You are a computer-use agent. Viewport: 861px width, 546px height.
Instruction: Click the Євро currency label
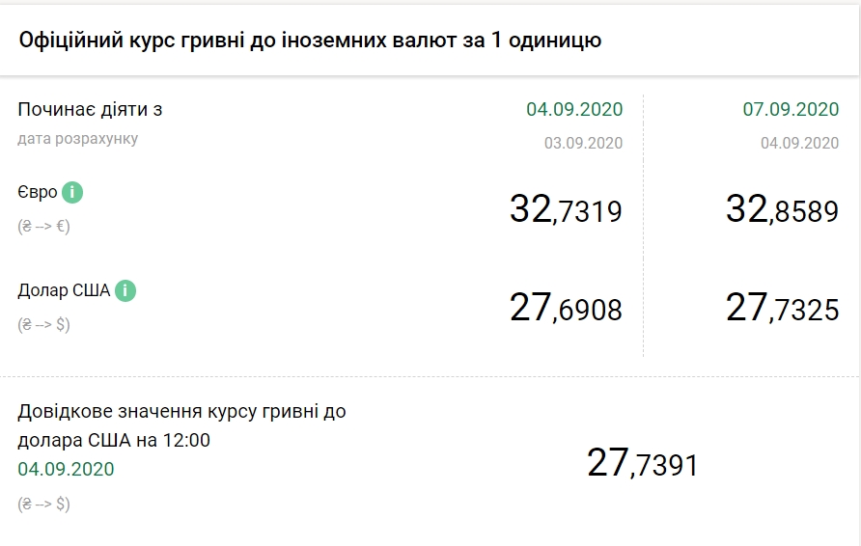[38, 193]
